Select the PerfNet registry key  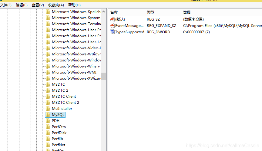pos(59,145)
